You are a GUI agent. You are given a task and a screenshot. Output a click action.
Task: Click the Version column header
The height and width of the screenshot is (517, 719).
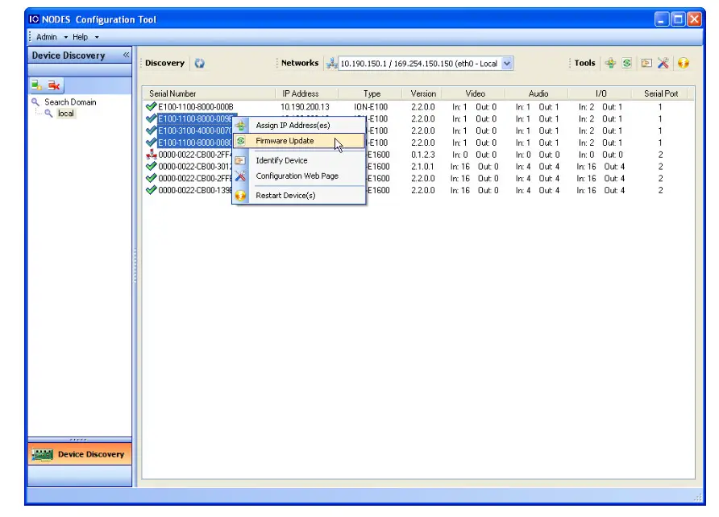click(423, 93)
